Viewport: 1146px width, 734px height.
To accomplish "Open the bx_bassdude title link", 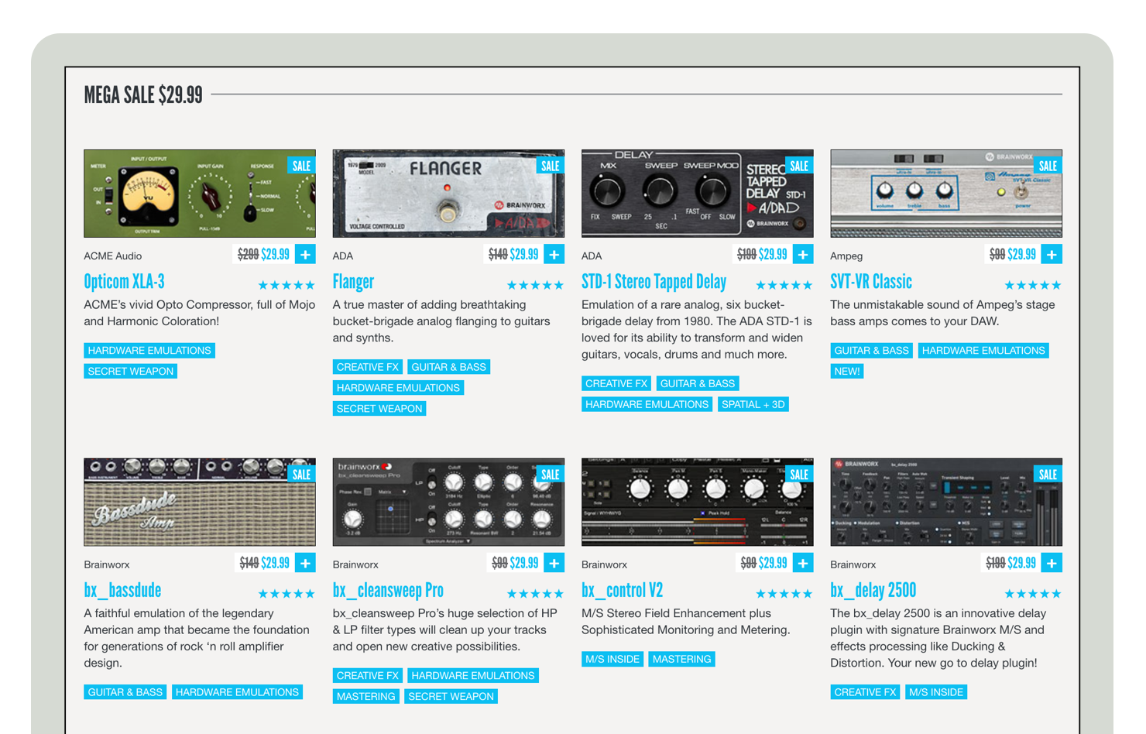I will click(122, 590).
